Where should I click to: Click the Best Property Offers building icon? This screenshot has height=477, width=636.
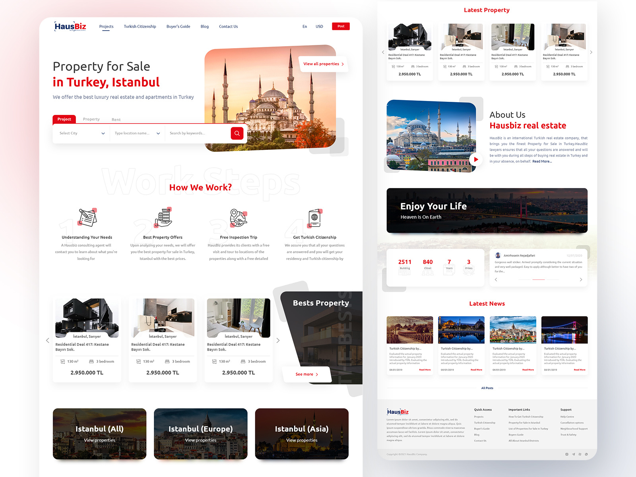(x=163, y=217)
